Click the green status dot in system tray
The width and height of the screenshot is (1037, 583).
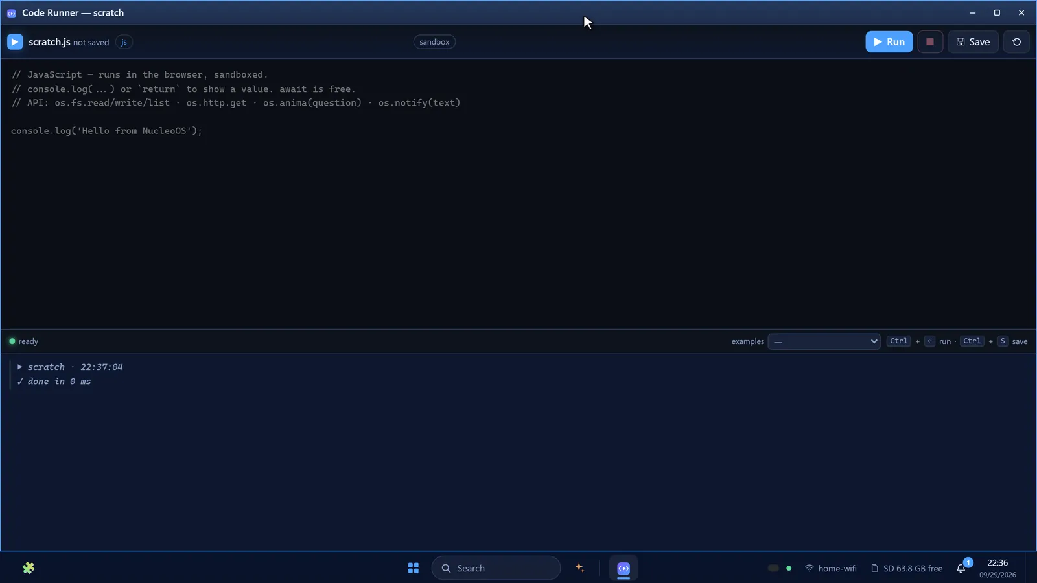click(789, 568)
